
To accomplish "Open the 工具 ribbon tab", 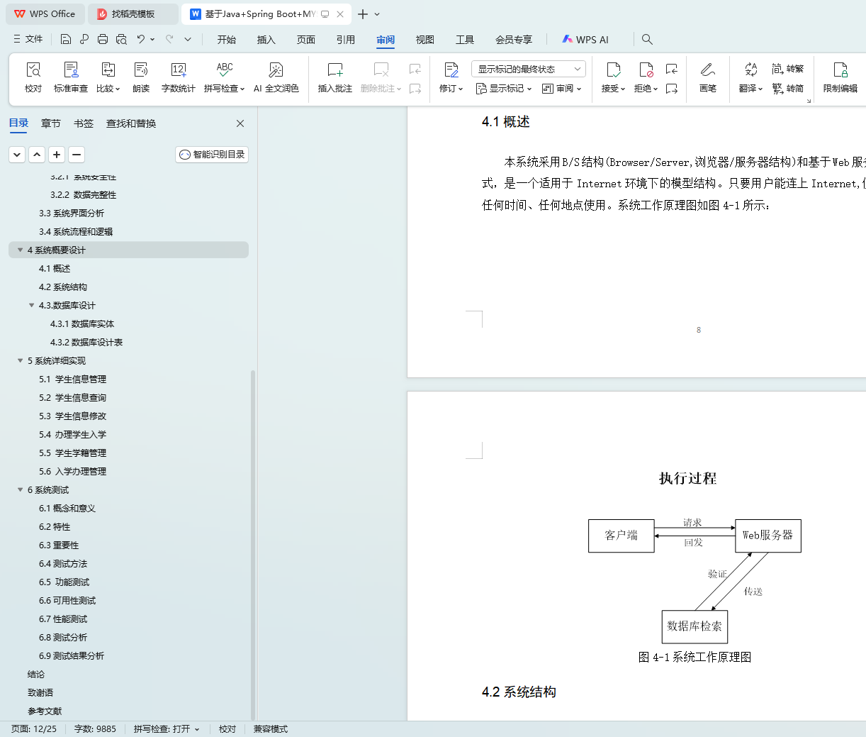I will [465, 40].
